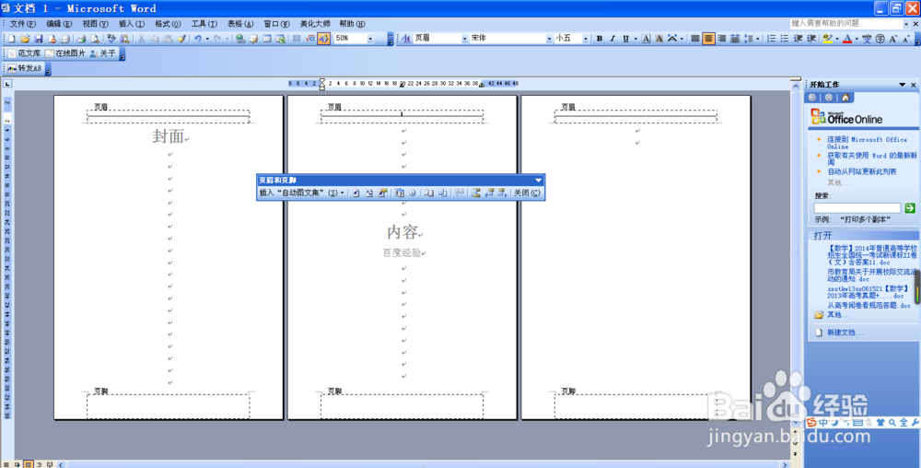Expand 开始工作 task pane menu arrow

903,85
